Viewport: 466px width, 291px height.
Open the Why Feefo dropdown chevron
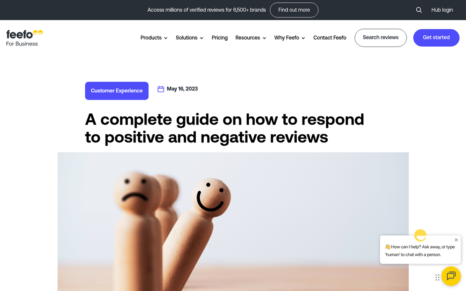(303, 38)
